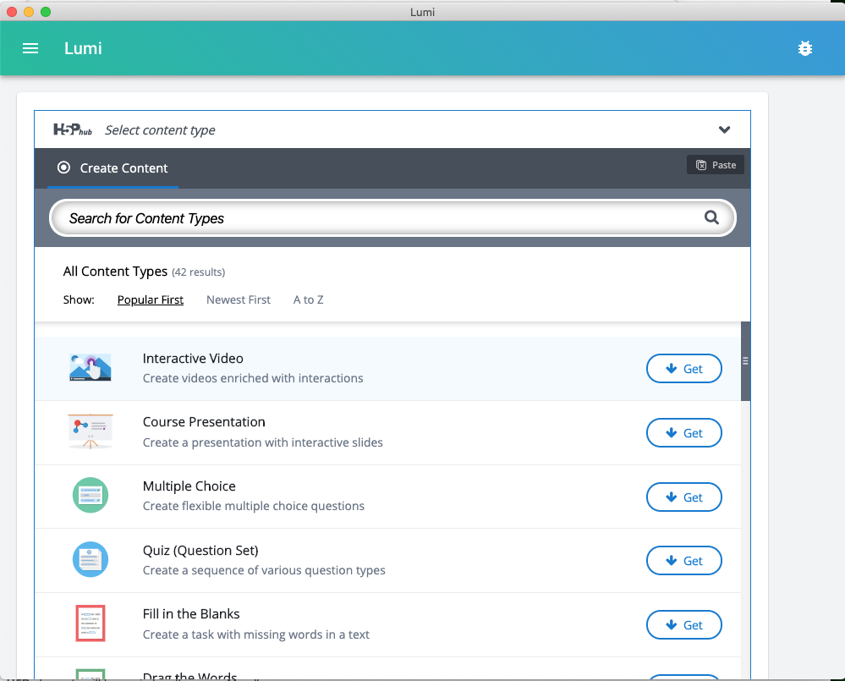Get the Multiple Choice content type
The image size is (845, 681).
click(684, 497)
